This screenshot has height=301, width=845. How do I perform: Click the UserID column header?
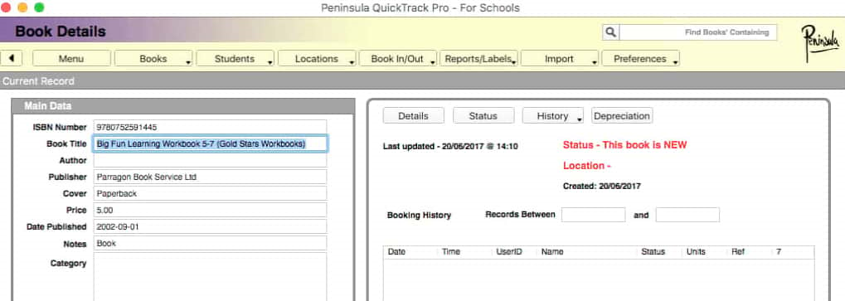[x=508, y=251]
